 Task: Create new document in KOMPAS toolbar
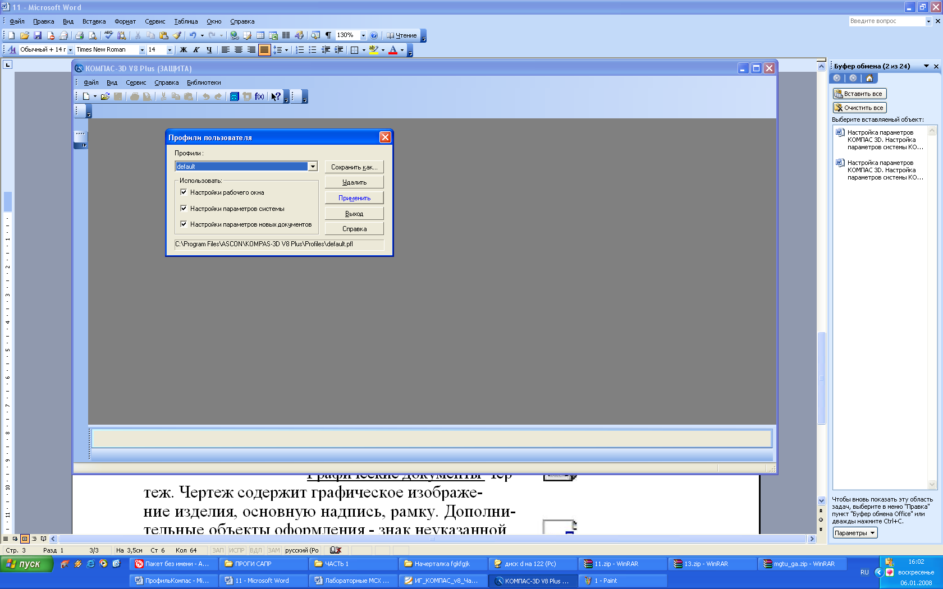(x=86, y=96)
